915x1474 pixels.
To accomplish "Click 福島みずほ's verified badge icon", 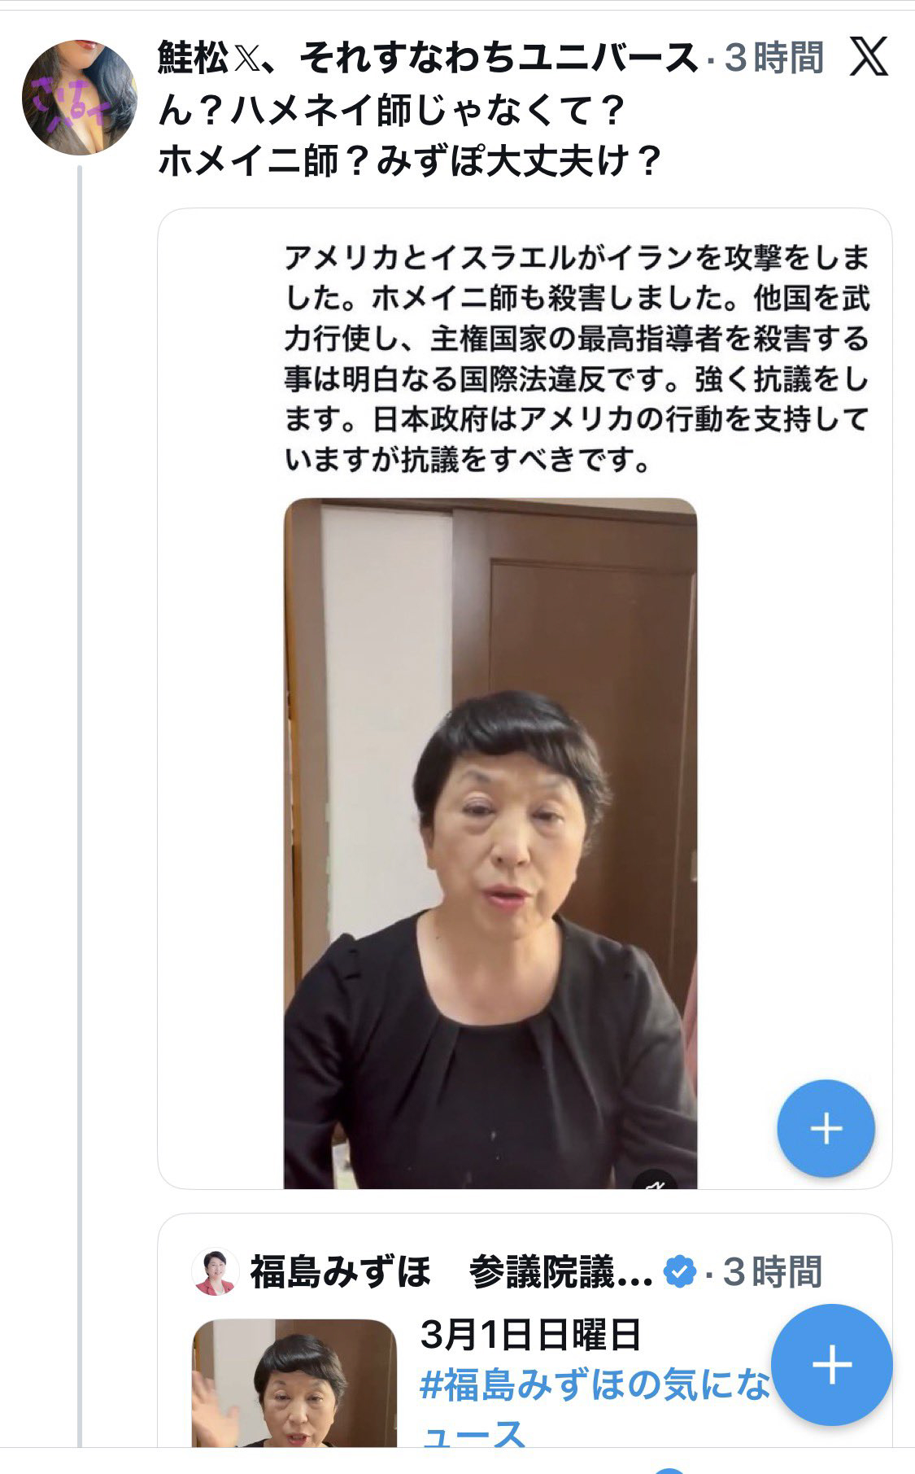I will [680, 1271].
